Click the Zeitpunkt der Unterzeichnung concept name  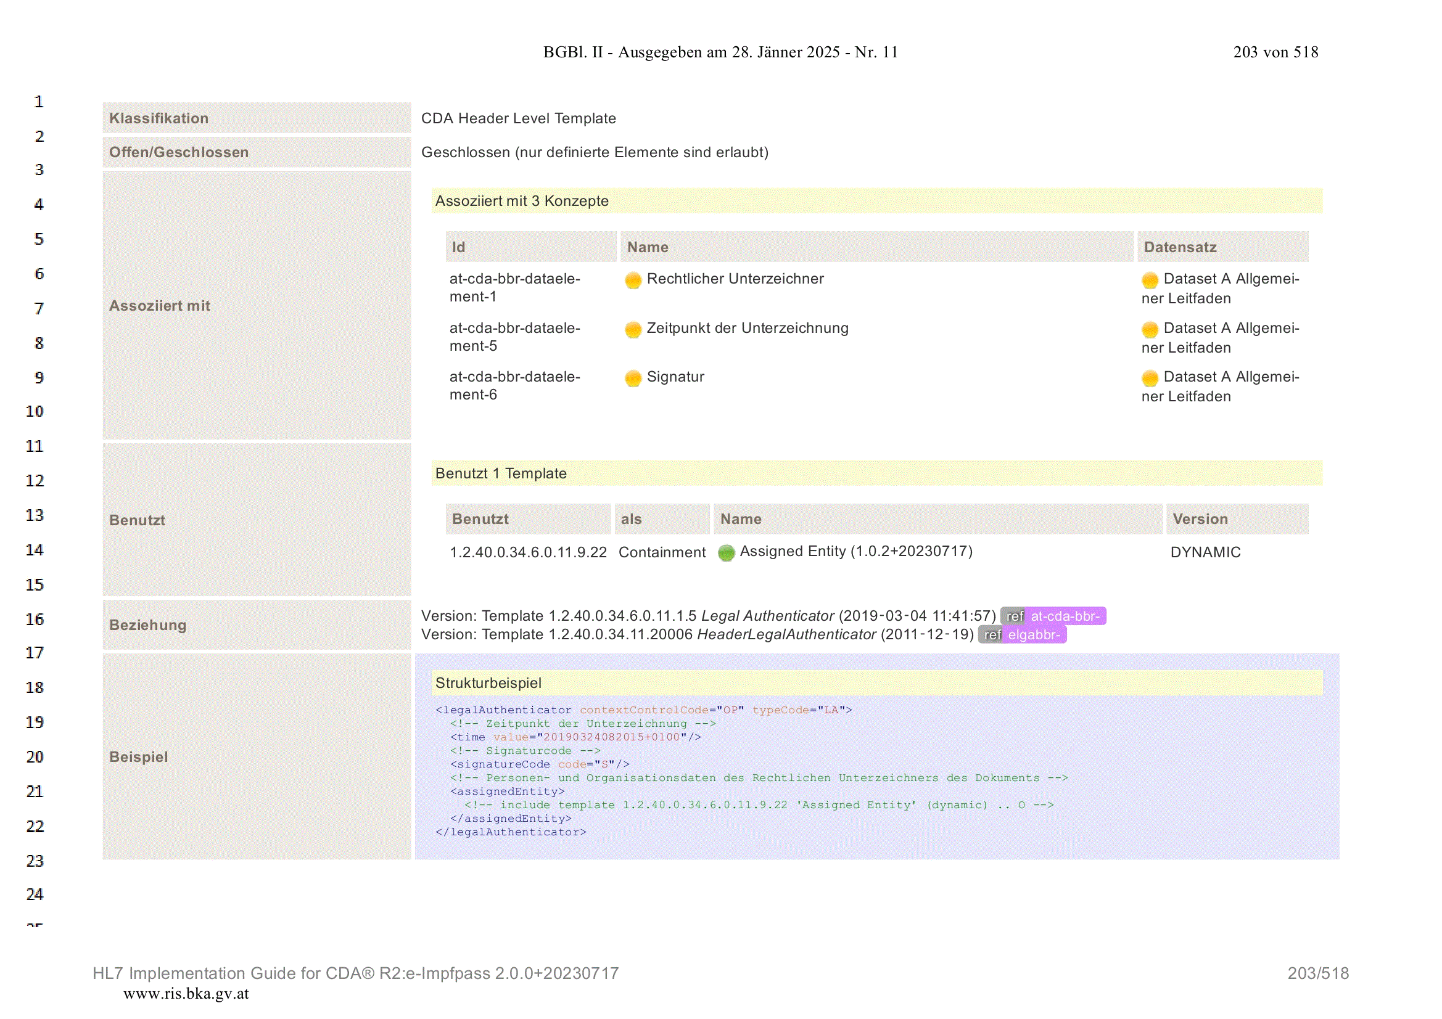pyautogui.click(x=748, y=328)
